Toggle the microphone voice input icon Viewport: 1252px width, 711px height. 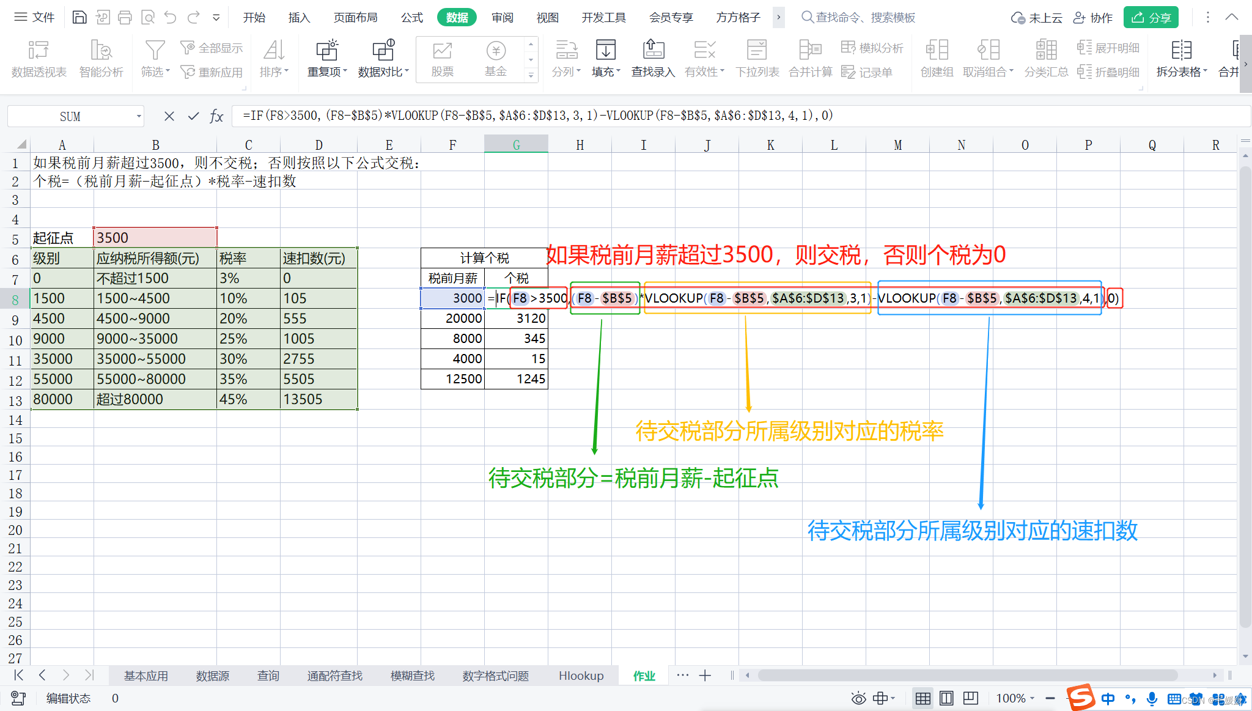point(1152,698)
